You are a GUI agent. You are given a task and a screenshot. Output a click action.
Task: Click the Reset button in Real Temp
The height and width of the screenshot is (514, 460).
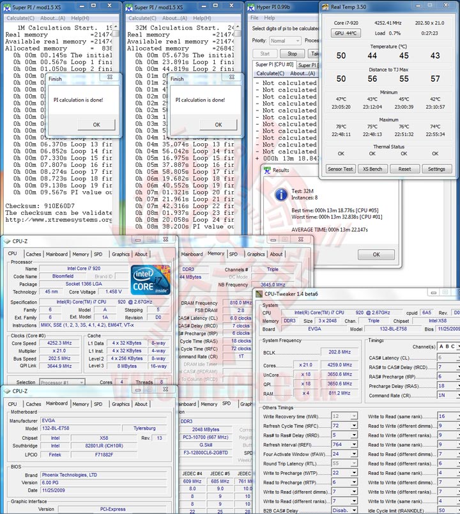tap(404, 169)
